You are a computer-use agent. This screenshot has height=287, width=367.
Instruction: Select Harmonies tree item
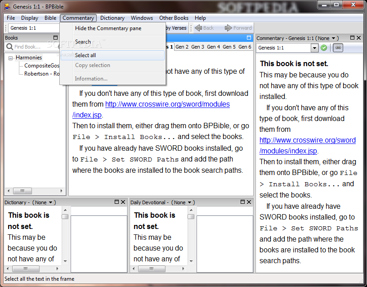[29, 58]
